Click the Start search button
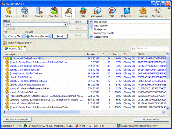 pos(78,22)
